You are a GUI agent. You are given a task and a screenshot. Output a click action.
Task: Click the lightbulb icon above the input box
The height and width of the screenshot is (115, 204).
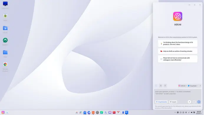pos(165,86)
